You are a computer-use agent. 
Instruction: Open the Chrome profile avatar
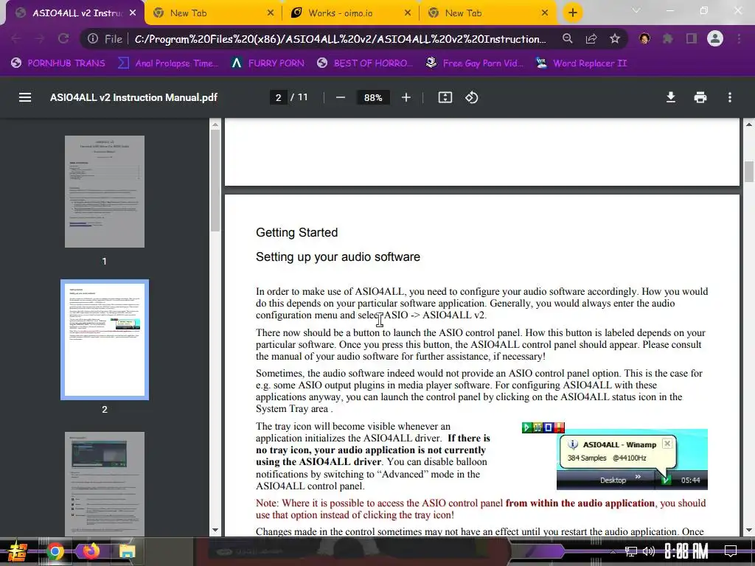(715, 38)
